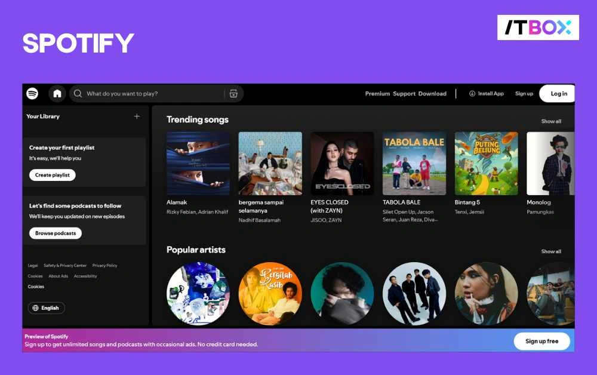
Task: Open the Accessibility link
Action: click(85, 276)
